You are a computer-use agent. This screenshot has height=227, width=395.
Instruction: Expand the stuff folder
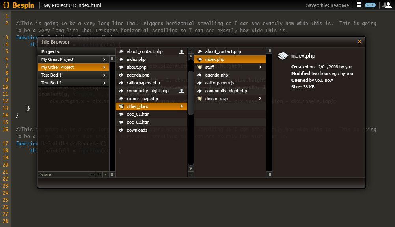click(x=260, y=67)
